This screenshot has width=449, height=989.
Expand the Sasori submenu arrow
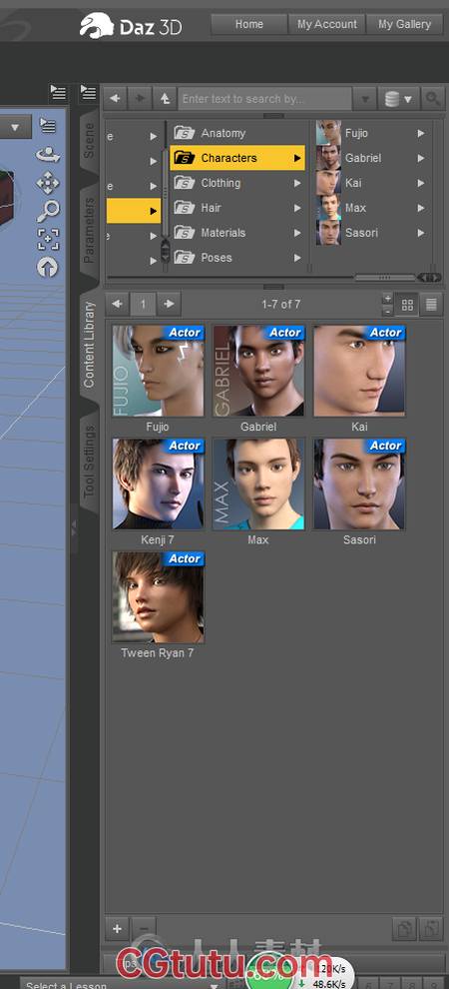(x=421, y=233)
